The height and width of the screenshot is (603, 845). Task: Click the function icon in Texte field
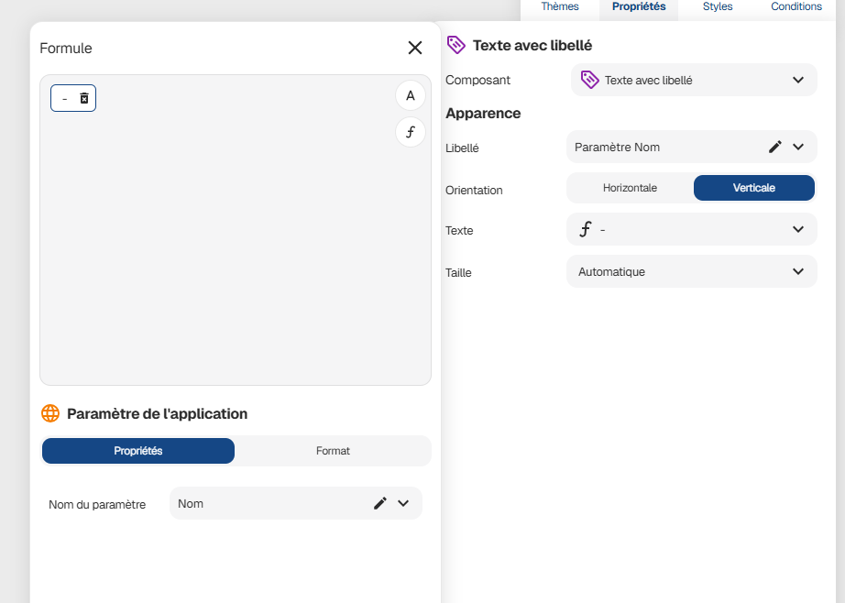click(586, 229)
